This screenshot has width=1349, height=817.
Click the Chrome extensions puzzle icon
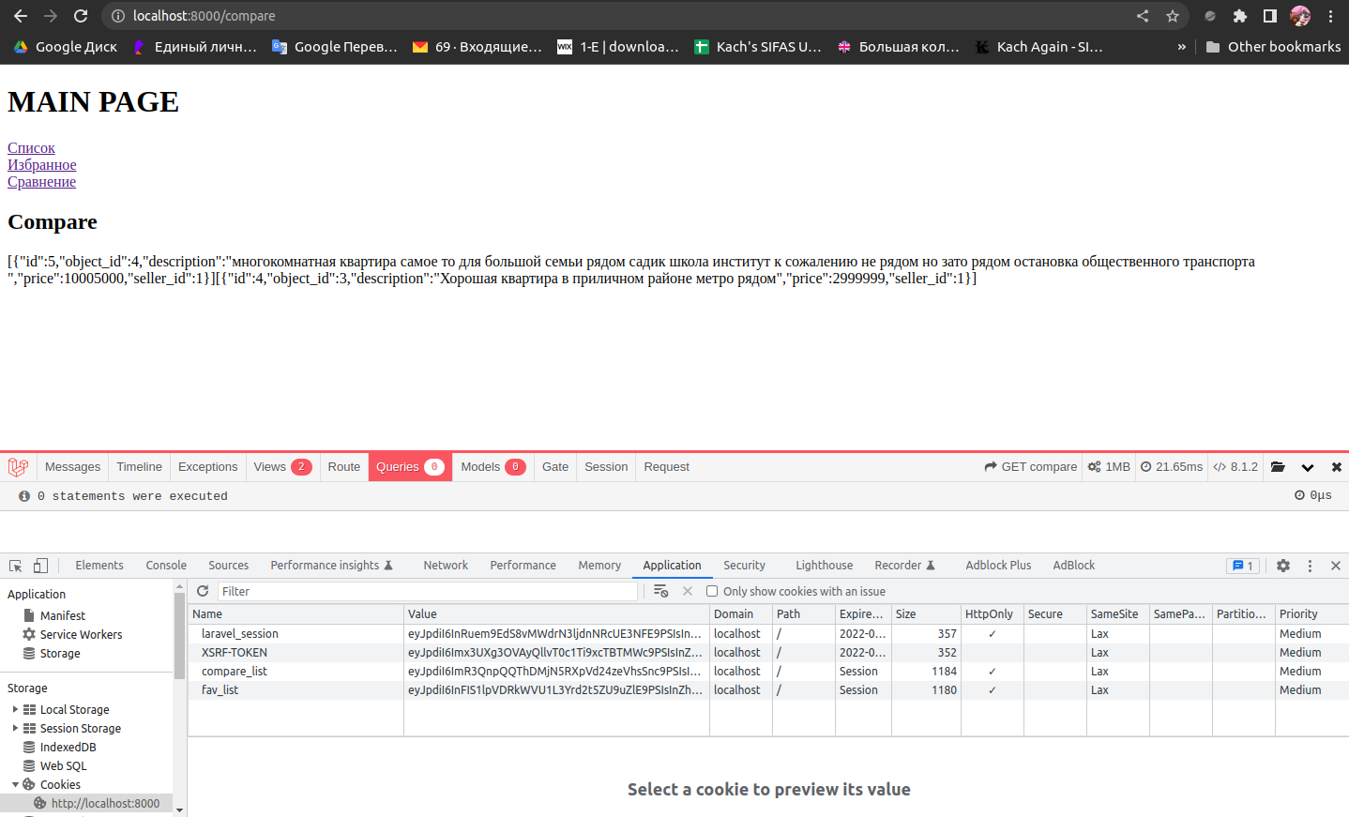click(x=1238, y=15)
